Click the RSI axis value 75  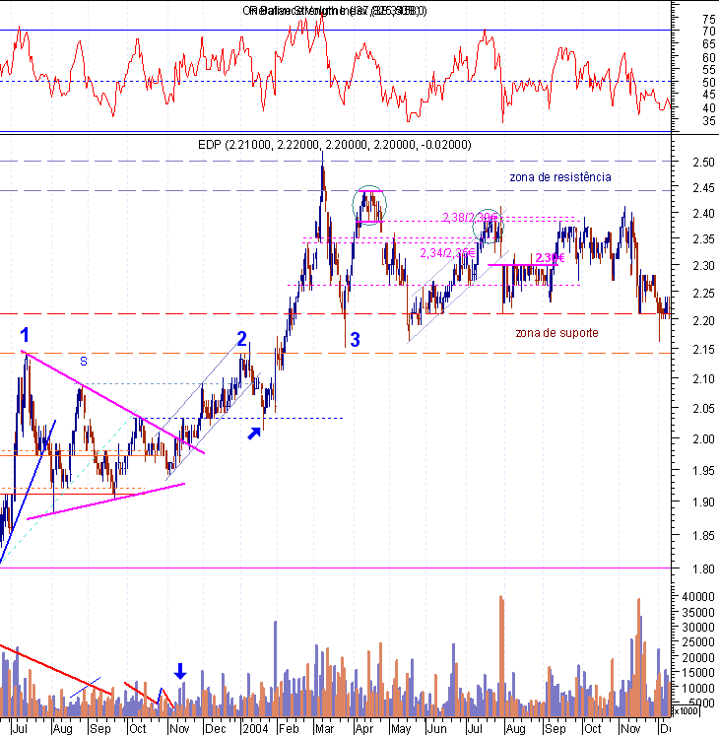[x=709, y=20]
